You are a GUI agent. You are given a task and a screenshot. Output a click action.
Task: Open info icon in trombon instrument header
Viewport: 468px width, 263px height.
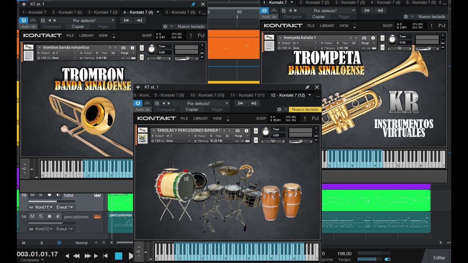[x=132, y=48]
